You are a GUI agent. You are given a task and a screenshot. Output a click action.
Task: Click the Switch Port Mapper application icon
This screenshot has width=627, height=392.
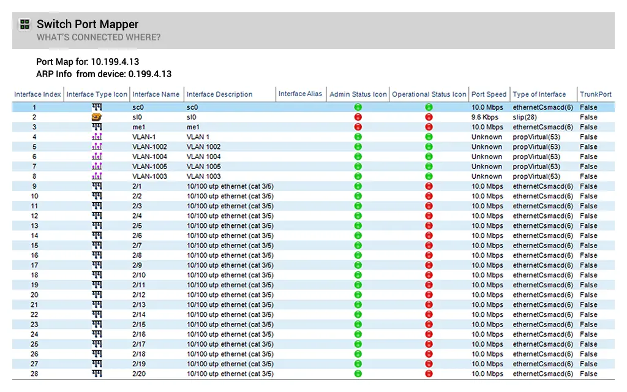(x=24, y=24)
